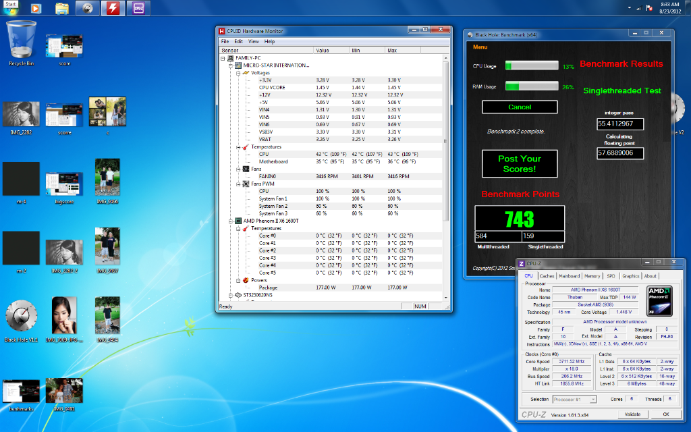
Task: Select the m-4 desktop icon
Action: (x=21, y=183)
